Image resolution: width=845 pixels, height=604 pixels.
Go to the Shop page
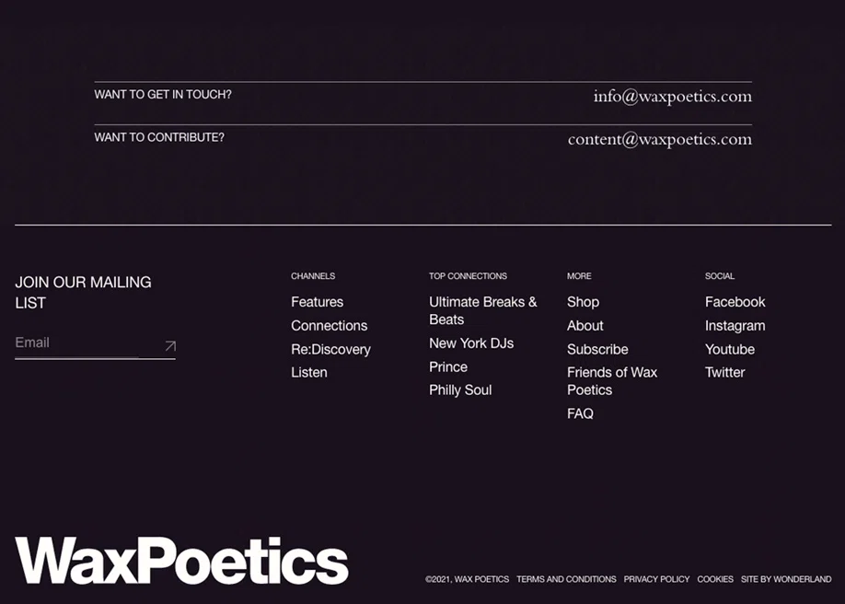pyautogui.click(x=583, y=302)
